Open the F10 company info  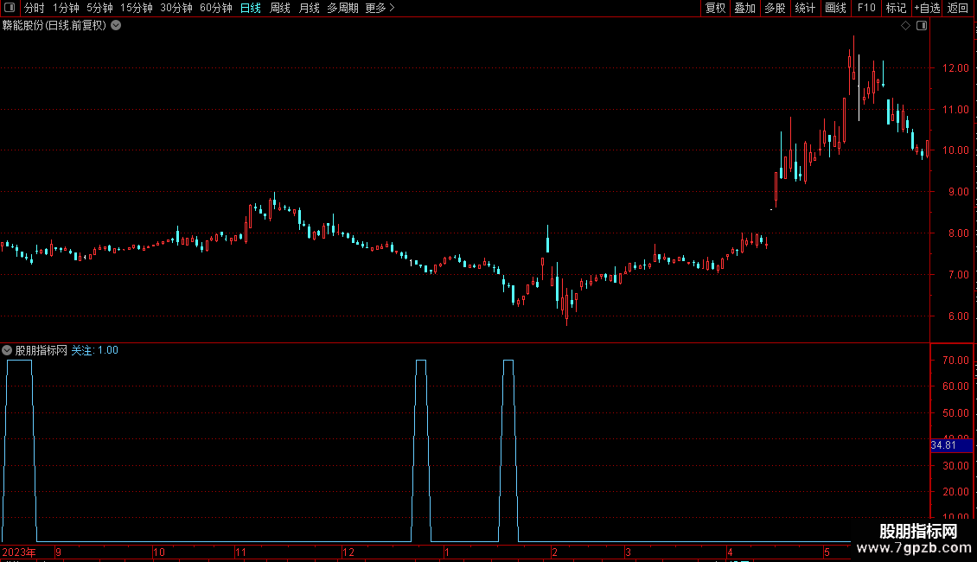click(x=866, y=8)
